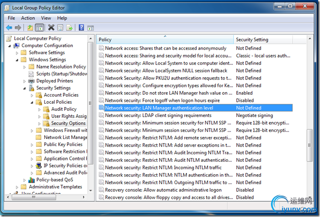Click the blue Help question mark icon
This screenshot has width=320, height=217.
[x=81, y=28]
